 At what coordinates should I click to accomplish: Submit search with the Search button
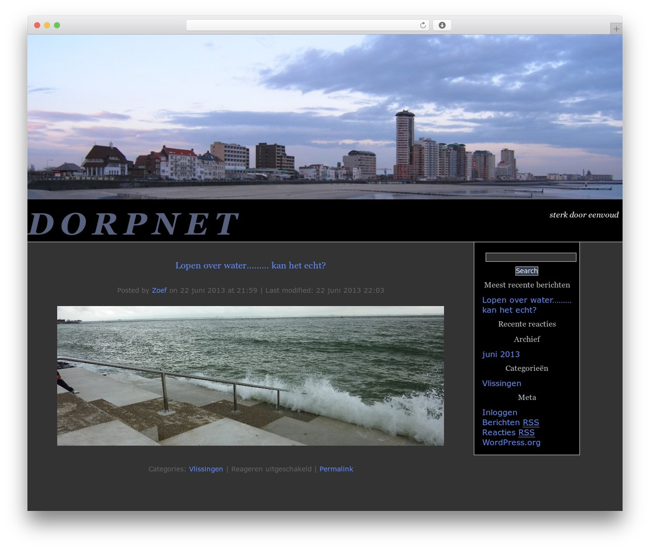click(527, 271)
